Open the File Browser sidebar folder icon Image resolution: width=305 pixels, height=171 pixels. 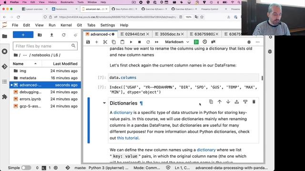[5, 36]
